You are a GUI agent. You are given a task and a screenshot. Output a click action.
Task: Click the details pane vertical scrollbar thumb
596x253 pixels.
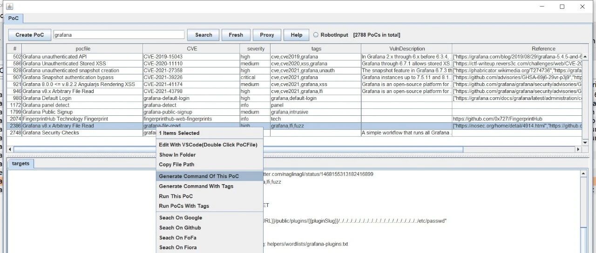tap(584, 240)
